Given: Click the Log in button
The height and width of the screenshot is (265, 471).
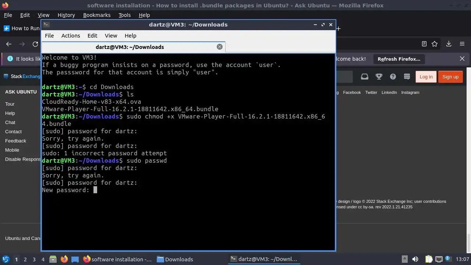Looking at the screenshot, I should tap(426, 77).
